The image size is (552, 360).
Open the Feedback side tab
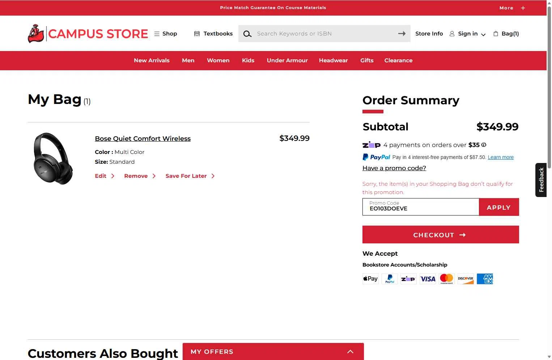click(x=541, y=180)
